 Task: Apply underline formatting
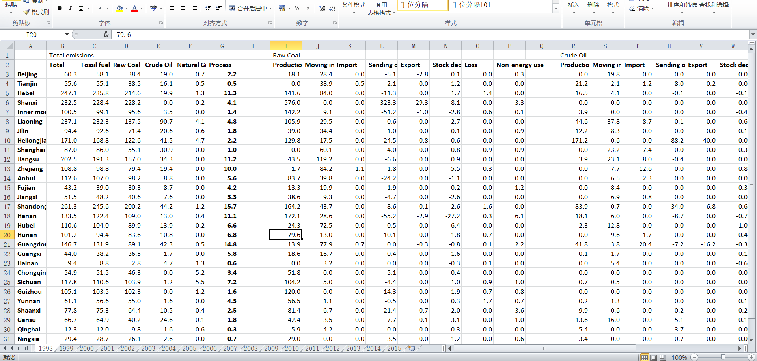click(x=81, y=8)
